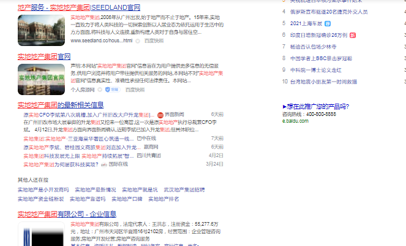The image size is (406, 246).
Task: Search related term 实地地产资金链断裂
Action: (x=40, y=199)
